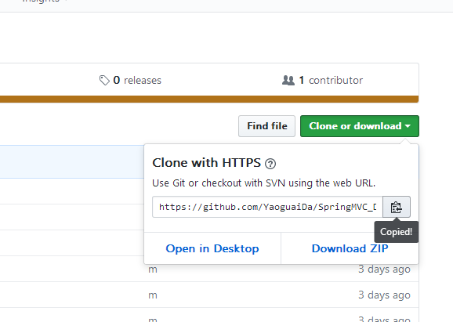The height and width of the screenshot is (322, 453).
Task: Select the HTTPS clone URL field
Action: click(x=267, y=207)
